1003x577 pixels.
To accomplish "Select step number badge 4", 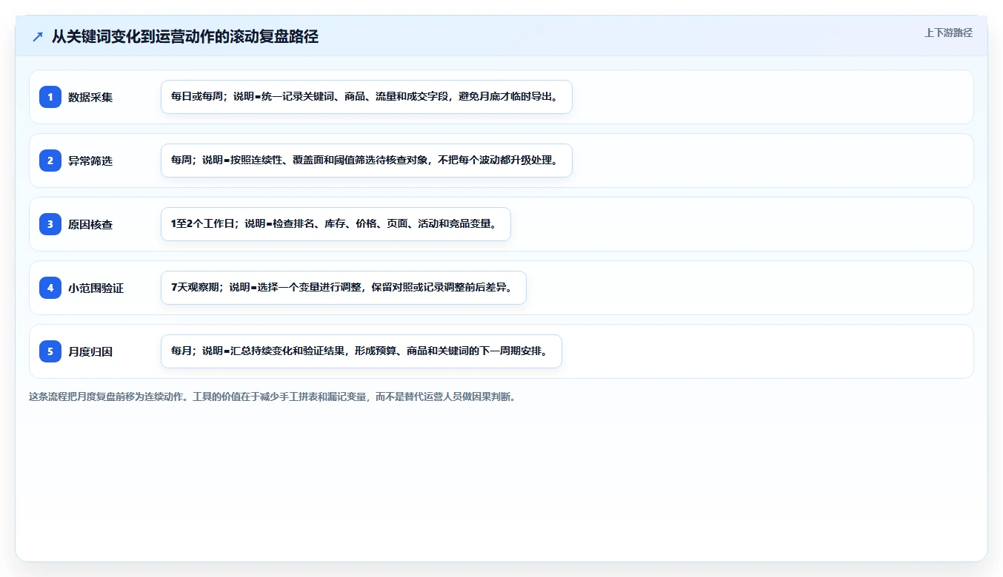I will [50, 288].
